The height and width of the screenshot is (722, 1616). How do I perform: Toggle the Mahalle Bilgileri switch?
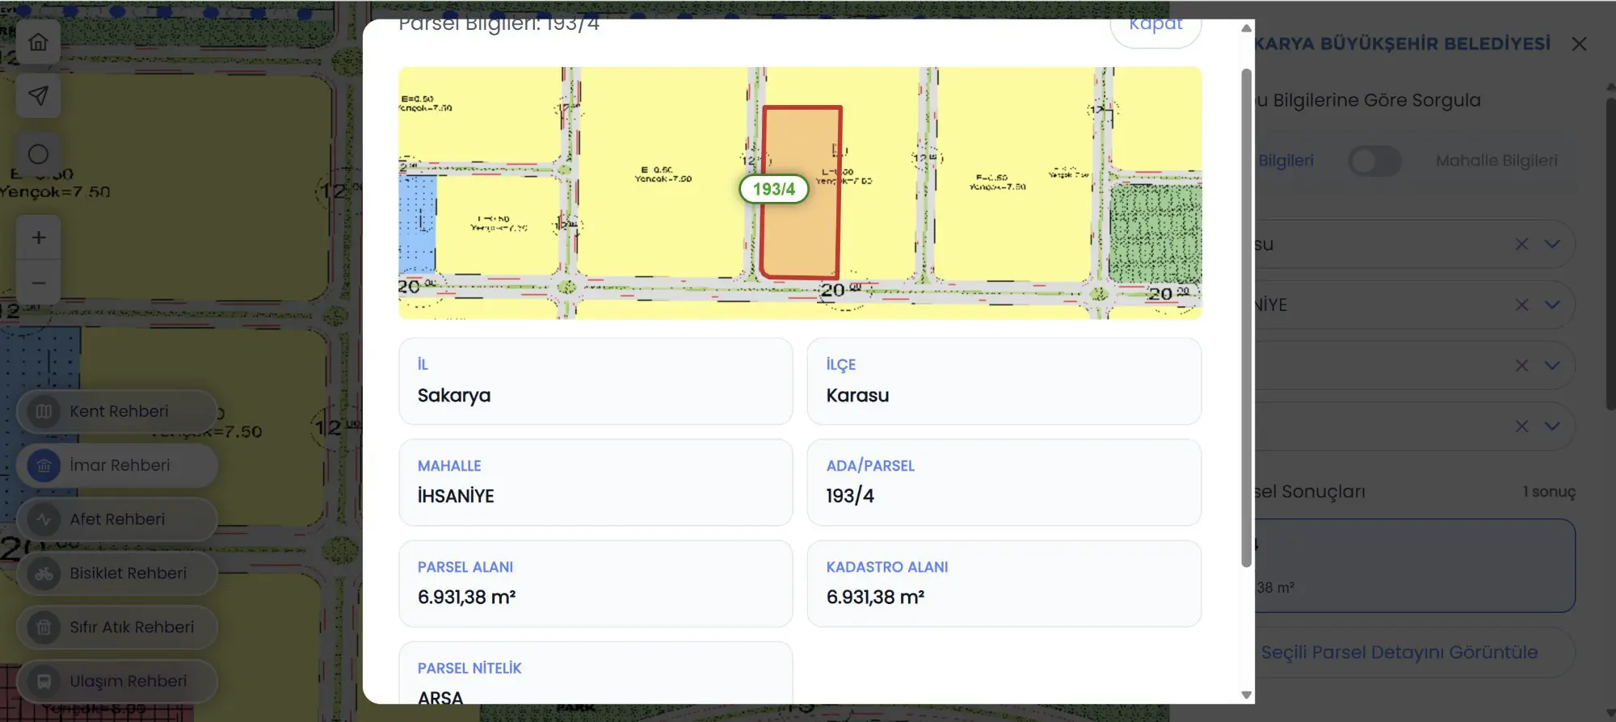1374,161
